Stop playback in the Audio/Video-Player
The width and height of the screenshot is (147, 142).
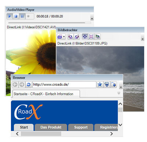16,16
